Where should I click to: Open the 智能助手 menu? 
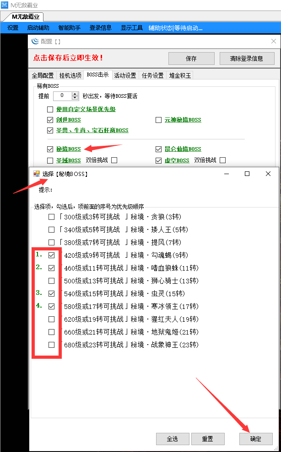click(70, 28)
